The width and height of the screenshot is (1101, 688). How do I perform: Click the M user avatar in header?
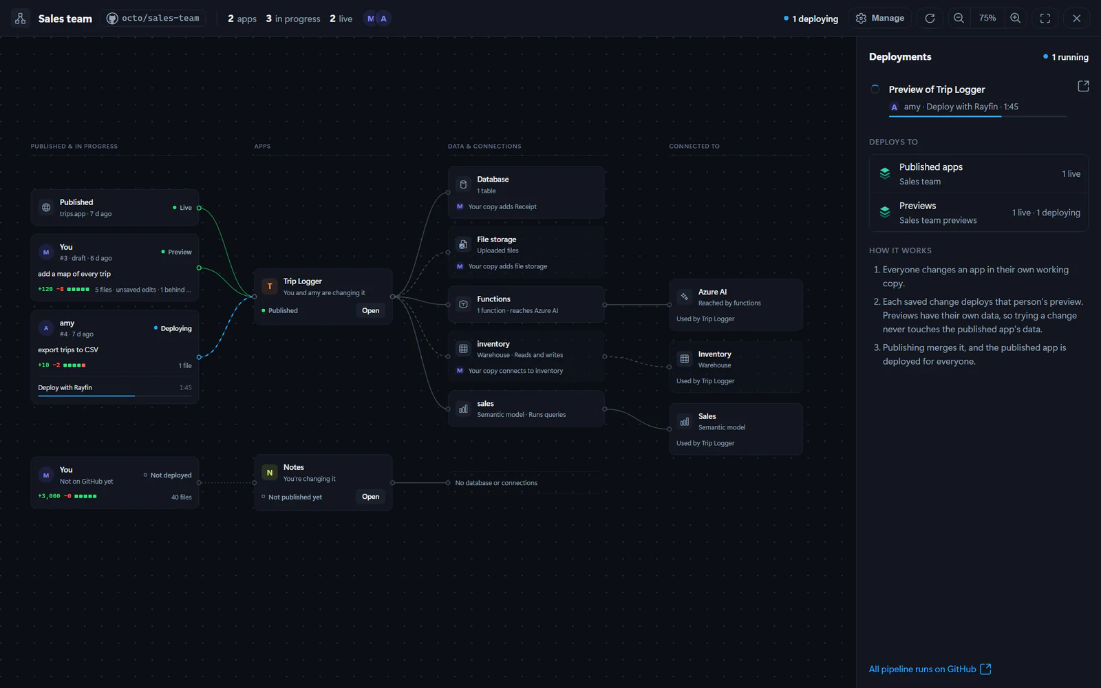coord(371,19)
